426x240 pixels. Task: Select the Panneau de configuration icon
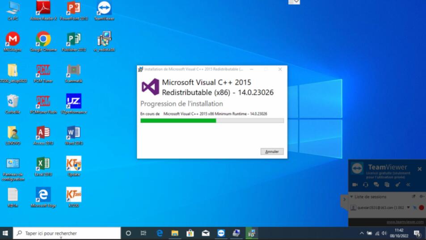tap(13, 169)
